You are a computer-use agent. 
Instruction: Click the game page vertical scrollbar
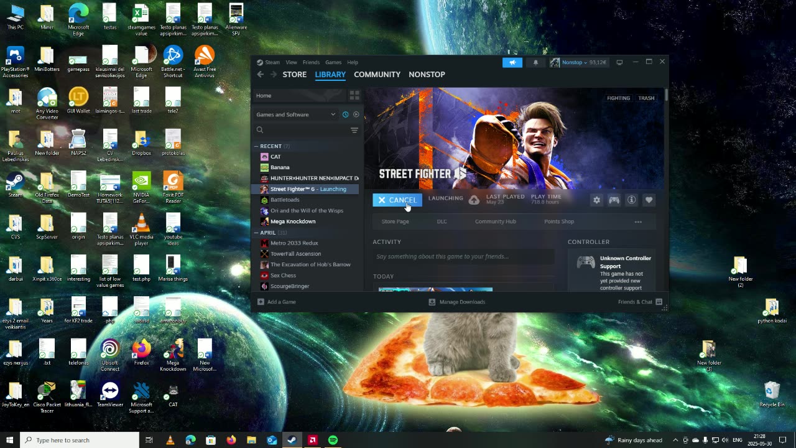666,96
